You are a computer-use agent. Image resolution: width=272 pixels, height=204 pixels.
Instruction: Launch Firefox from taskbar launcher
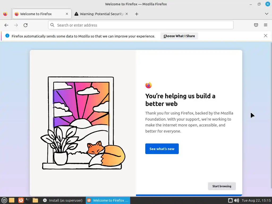tap(21, 200)
